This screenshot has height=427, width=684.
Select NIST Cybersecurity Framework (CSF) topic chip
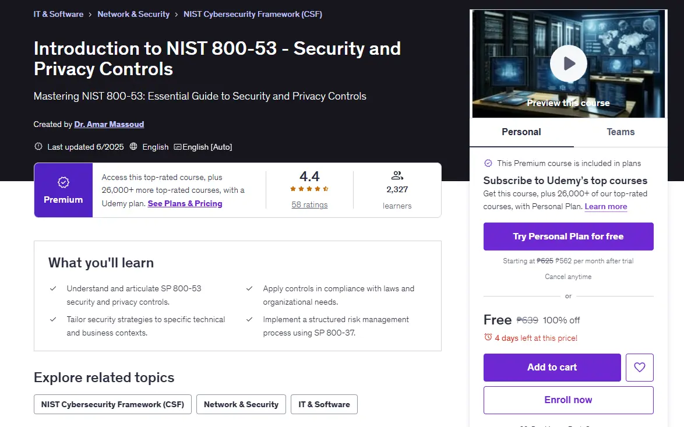[112, 404]
